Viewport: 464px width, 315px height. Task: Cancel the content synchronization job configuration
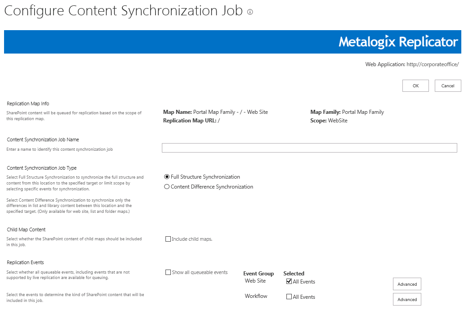[x=447, y=85]
